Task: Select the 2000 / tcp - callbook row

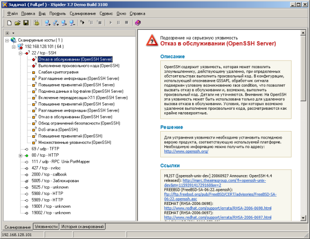Action: (x=49, y=175)
